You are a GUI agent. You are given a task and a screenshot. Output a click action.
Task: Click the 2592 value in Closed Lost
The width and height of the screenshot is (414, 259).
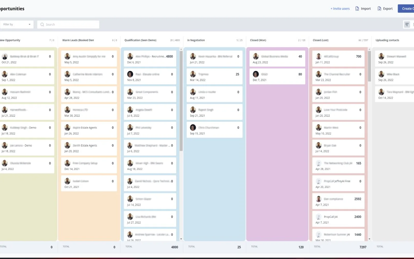tap(358, 199)
